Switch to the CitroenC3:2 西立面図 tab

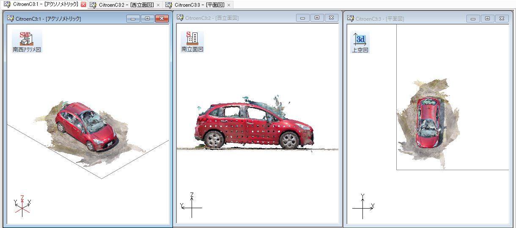[126, 5]
